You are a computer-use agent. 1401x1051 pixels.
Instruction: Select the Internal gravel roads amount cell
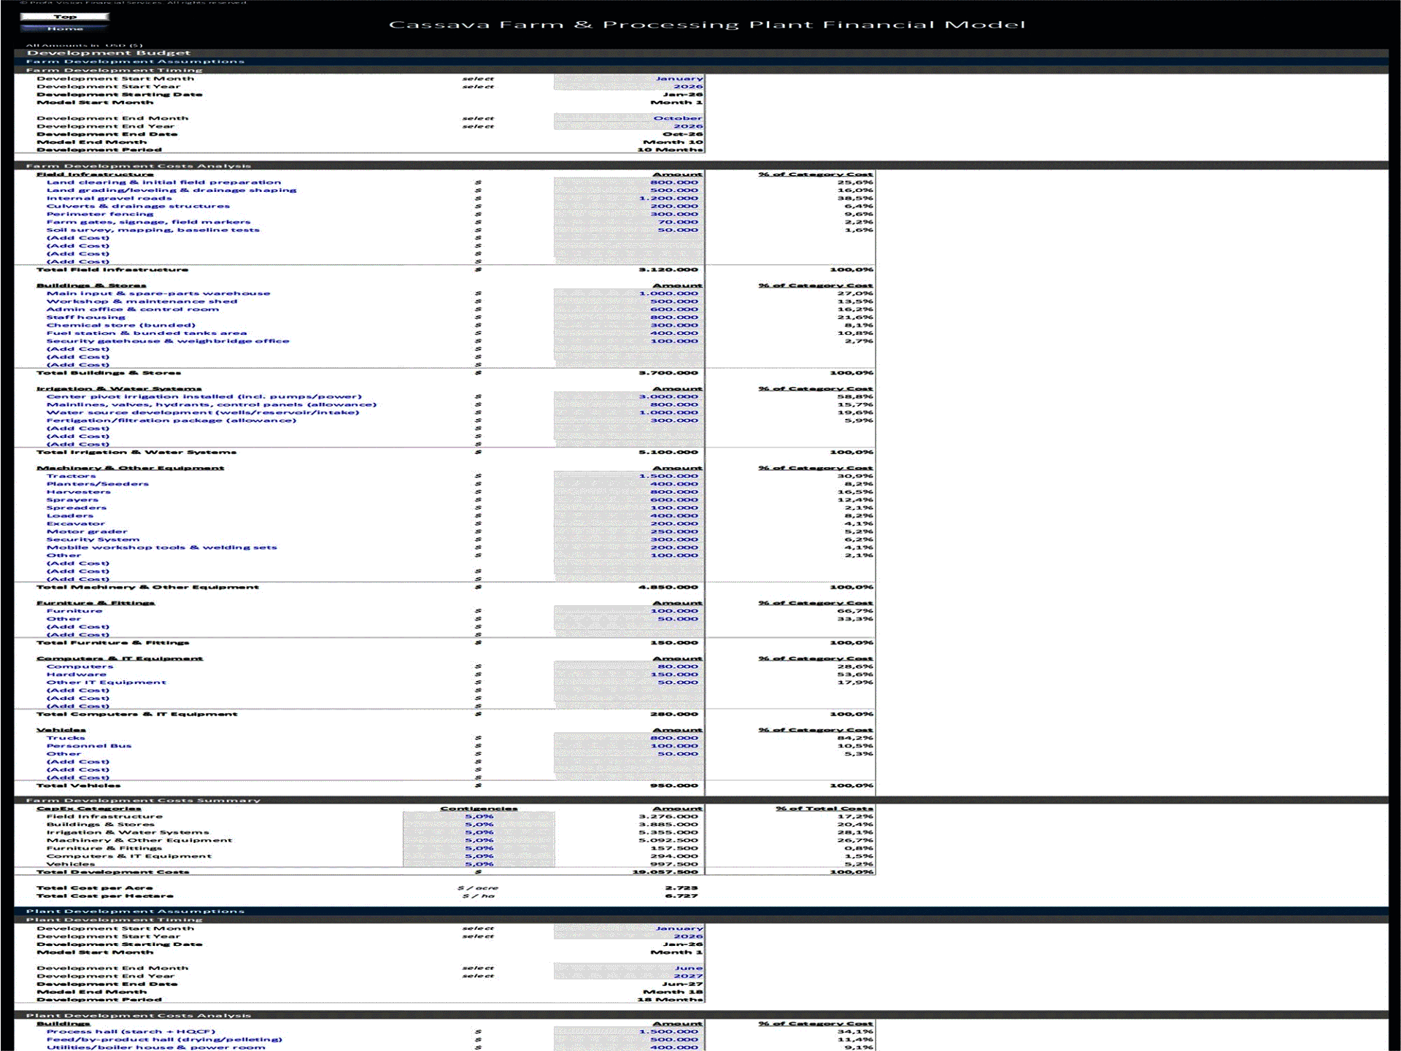628,199
